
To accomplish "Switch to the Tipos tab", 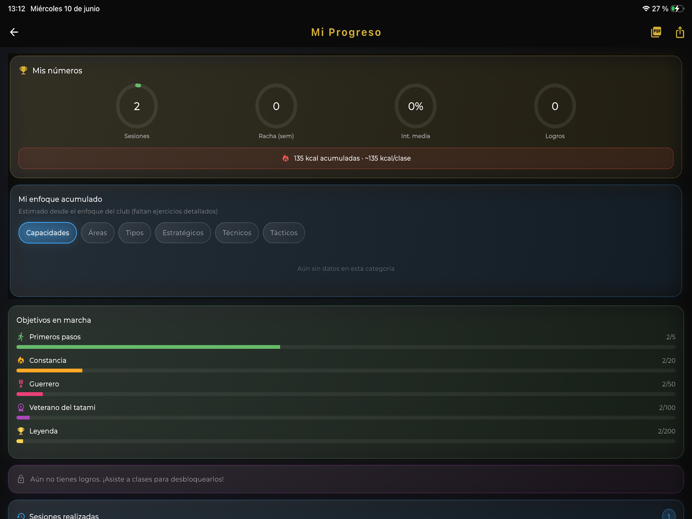I will 134,233.
